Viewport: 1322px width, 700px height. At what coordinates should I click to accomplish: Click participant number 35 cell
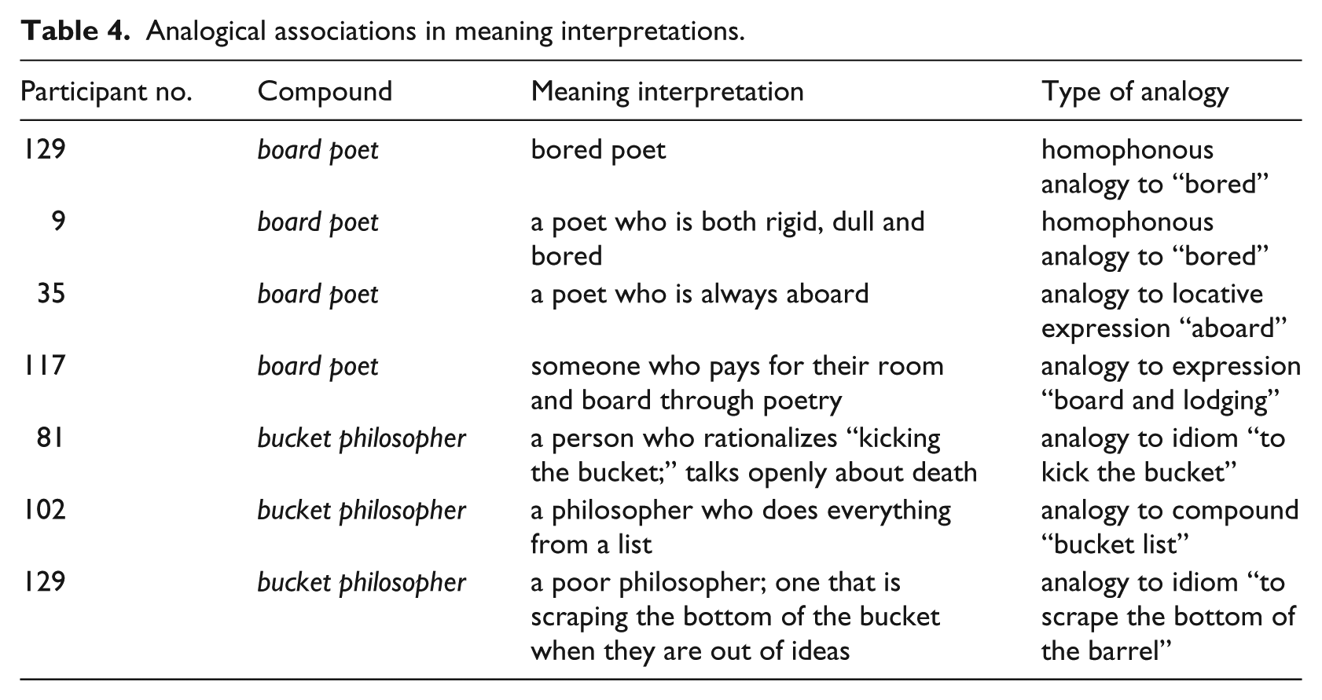pos(51,294)
